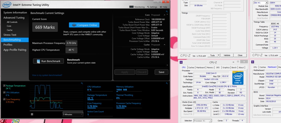Screen dimensions: 281x123
Task: Click the Save button in XTU
Action: pos(161,72)
